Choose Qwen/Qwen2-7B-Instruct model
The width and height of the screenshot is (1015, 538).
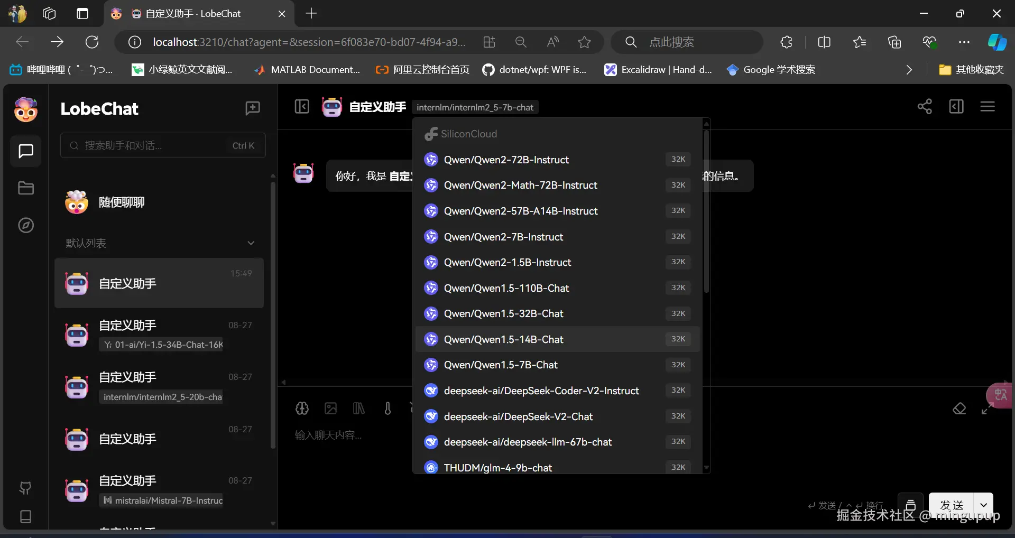(558, 237)
